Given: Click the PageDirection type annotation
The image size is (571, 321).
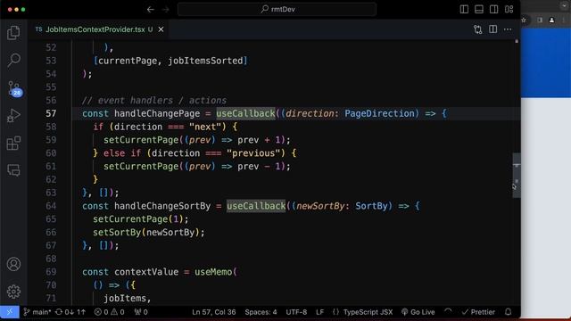Looking at the screenshot, I should pos(379,113).
